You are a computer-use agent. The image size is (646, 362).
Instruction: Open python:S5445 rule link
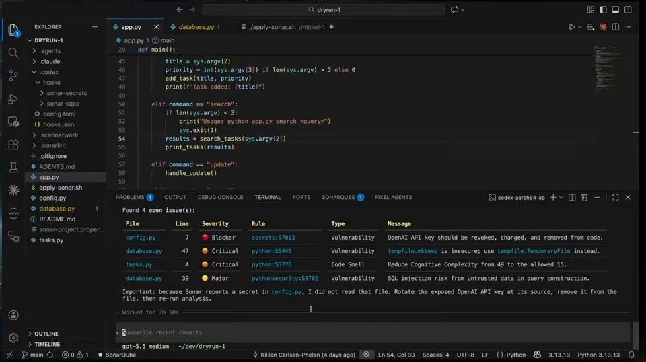(x=271, y=251)
